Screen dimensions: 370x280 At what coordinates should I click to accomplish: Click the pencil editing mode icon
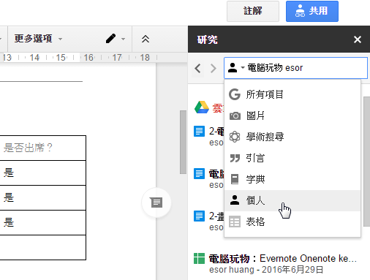tap(110, 39)
